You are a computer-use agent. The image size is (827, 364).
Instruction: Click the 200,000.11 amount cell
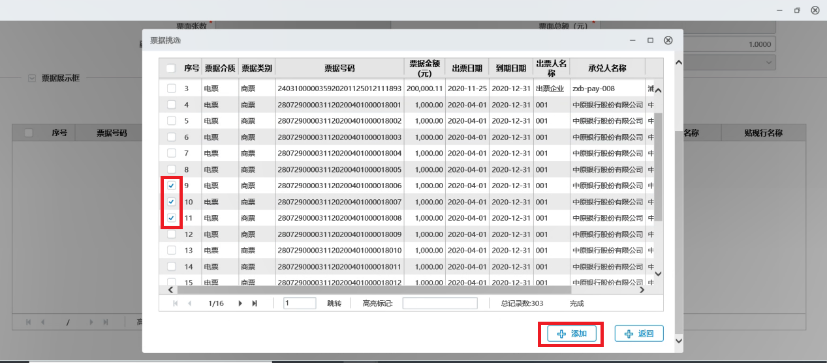[425, 88]
